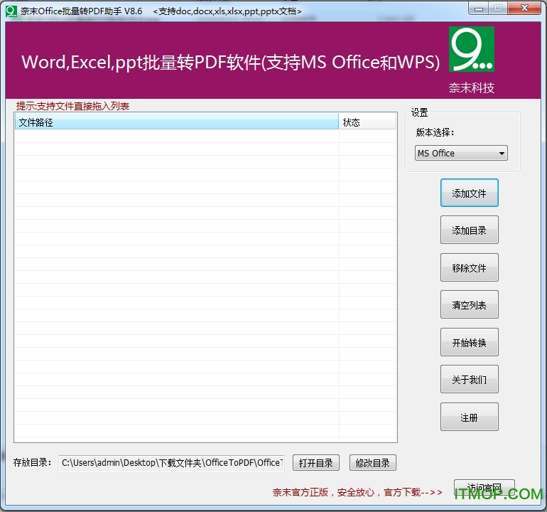
Task: Click the 提示:支持文件直接拖入列表 hint text
Action: pyautogui.click(x=72, y=106)
